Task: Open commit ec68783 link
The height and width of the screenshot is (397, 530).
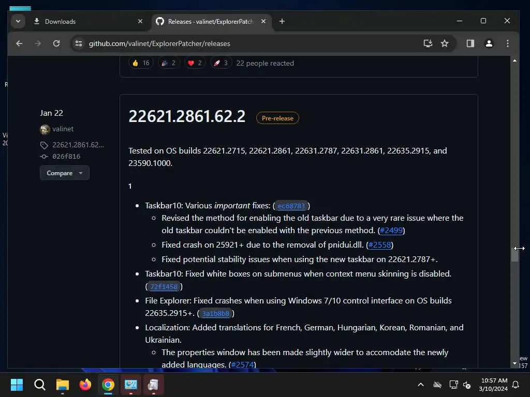Action: (291, 206)
